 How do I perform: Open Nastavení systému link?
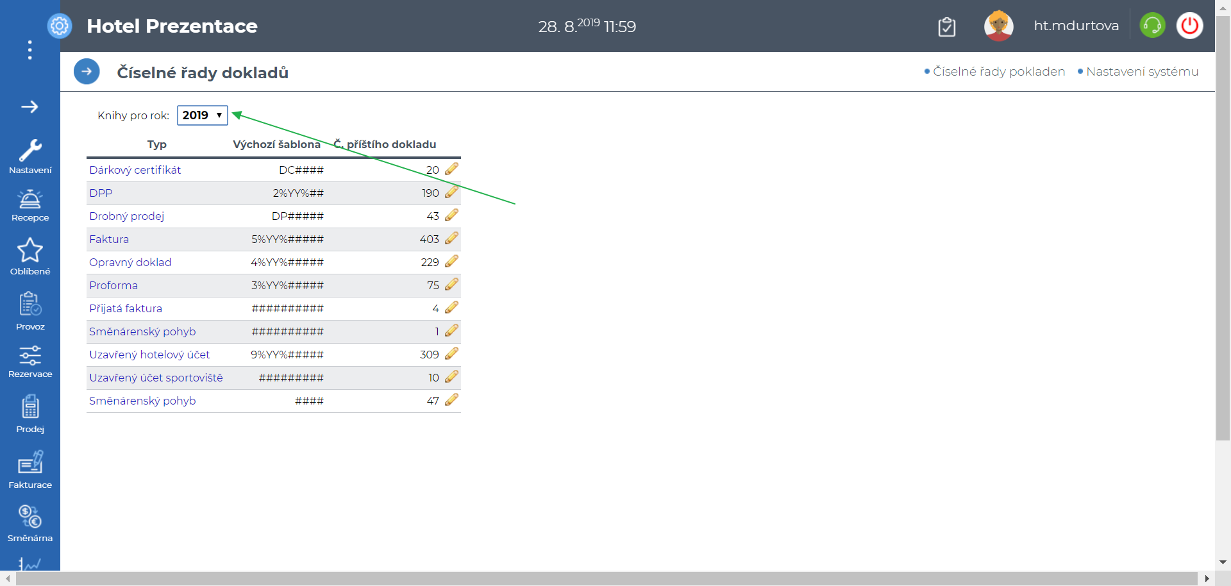[x=1143, y=71]
